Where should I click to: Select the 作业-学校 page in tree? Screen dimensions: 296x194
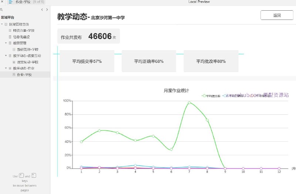click(25, 75)
